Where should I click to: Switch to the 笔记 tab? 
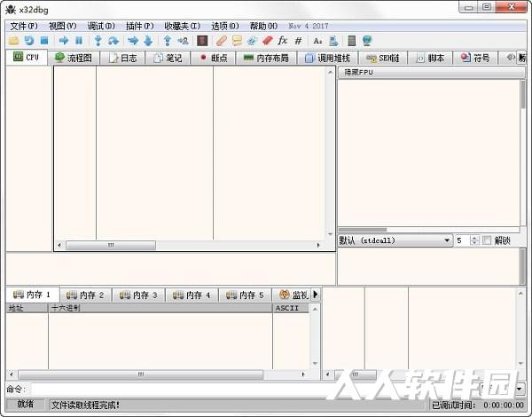click(168, 58)
